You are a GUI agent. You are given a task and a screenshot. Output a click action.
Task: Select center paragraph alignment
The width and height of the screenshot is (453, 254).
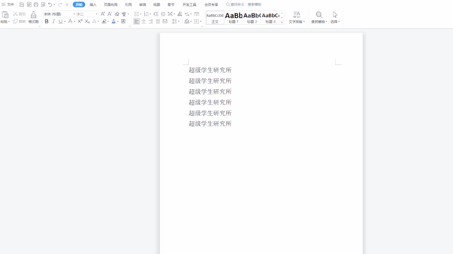point(144,21)
